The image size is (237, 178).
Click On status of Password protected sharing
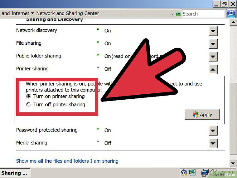[108, 130]
